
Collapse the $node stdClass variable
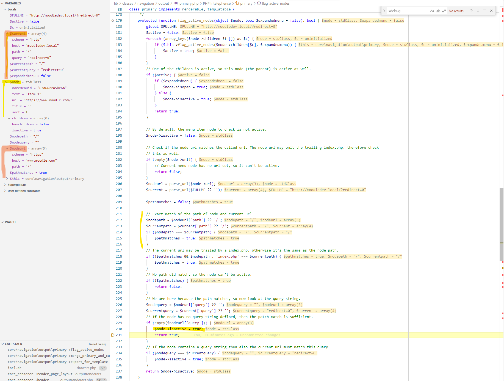[7, 82]
